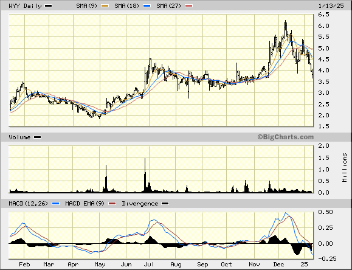Screen dimensions: 352x270
Task: Click the black WYY Daily legend swatch
Action: pyautogui.click(x=48, y=6)
